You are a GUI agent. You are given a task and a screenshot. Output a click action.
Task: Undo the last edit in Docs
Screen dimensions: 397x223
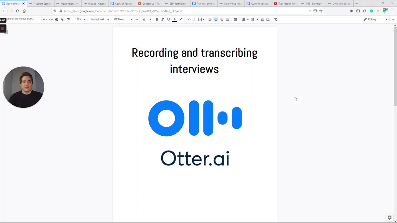tap(45, 19)
